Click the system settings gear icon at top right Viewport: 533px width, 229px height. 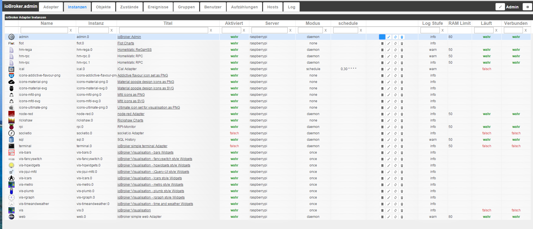[527, 7]
